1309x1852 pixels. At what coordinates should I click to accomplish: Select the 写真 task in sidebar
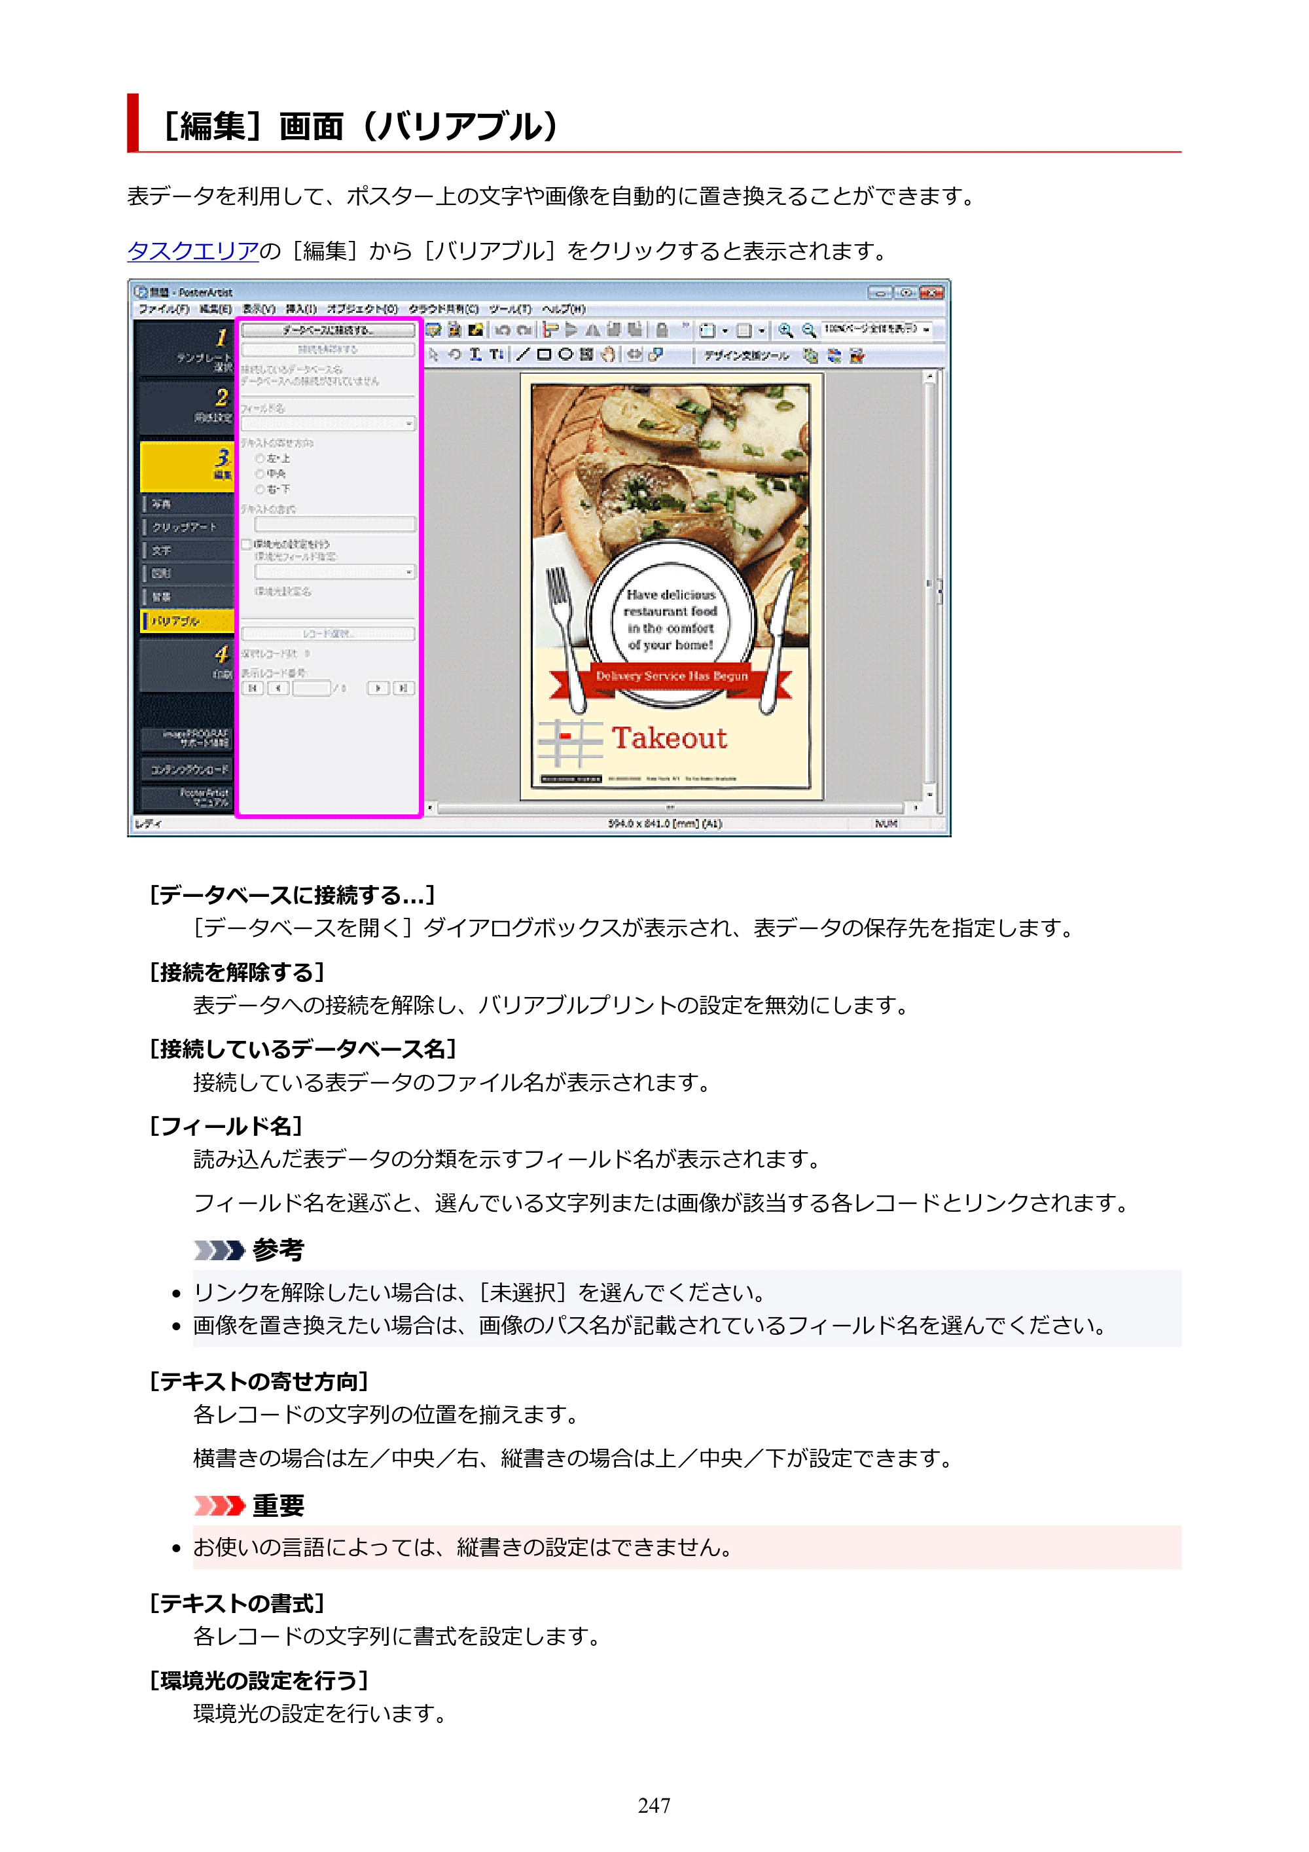tap(187, 504)
